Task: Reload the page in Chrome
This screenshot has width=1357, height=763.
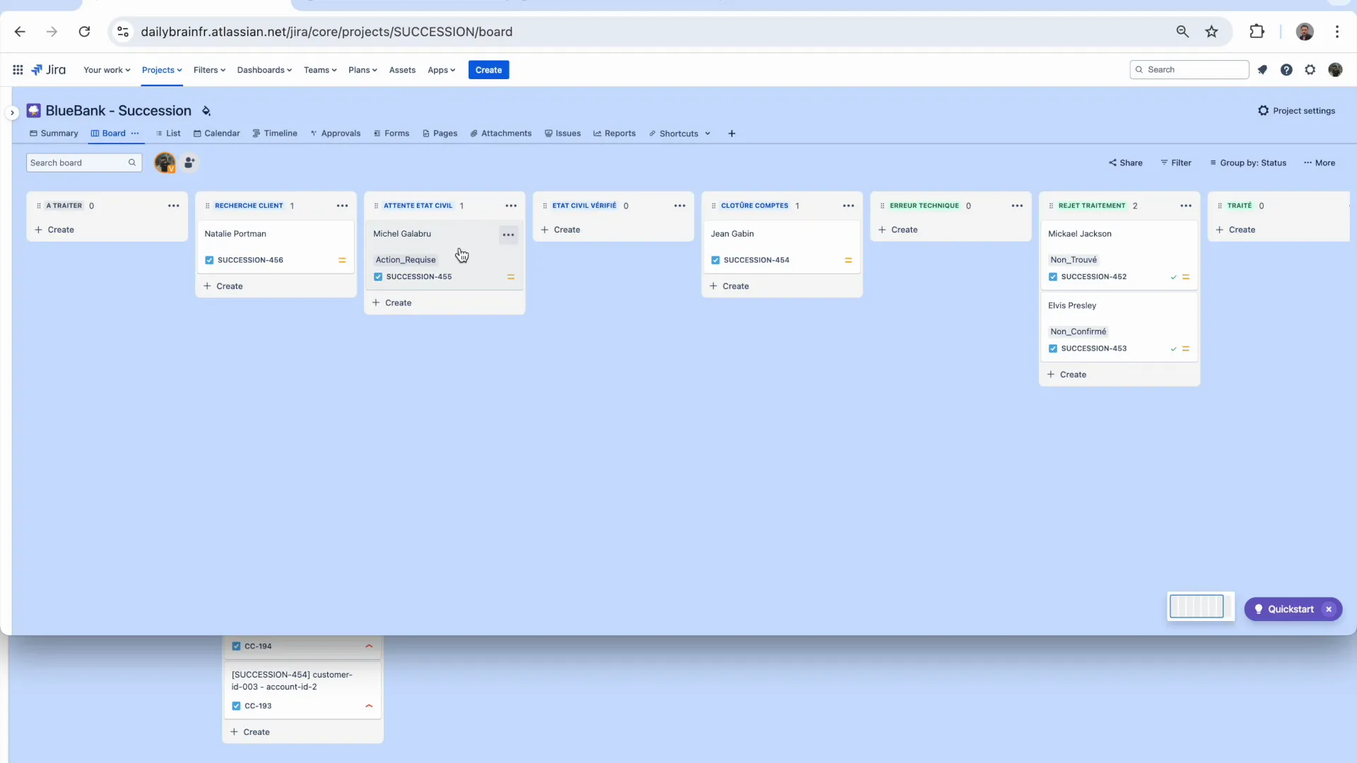Action: coord(84,32)
